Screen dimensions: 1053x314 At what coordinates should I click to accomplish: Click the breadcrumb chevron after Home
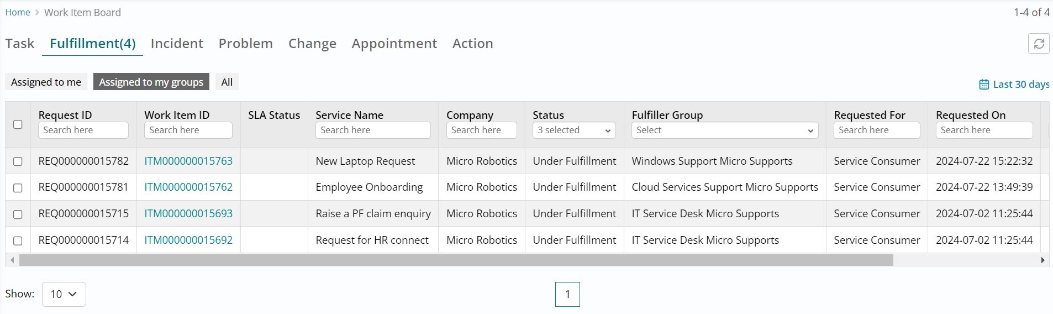coord(37,13)
